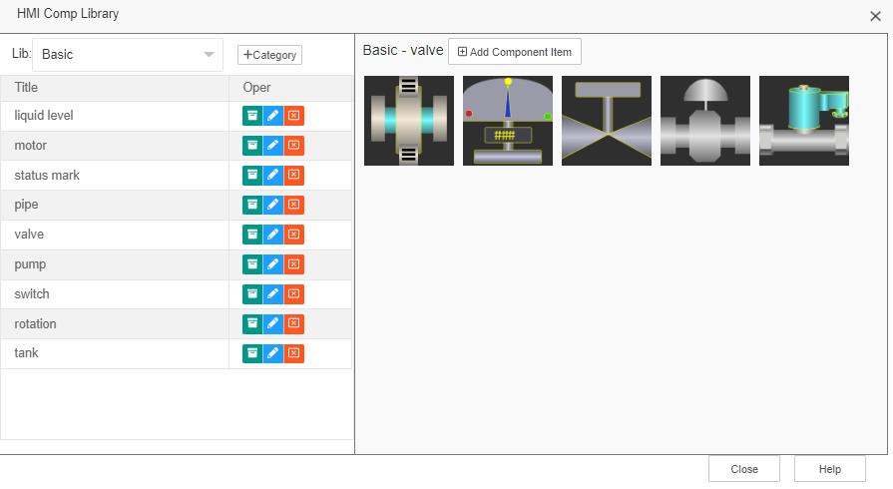Open the Help button
This screenshot has width=893, height=489.
[x=830, y=469]
